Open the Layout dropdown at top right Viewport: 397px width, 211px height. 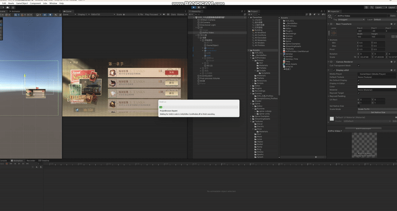392,7
